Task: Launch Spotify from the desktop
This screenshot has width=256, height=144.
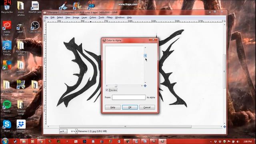Action: pyautogui.click(x=7, y=106)
